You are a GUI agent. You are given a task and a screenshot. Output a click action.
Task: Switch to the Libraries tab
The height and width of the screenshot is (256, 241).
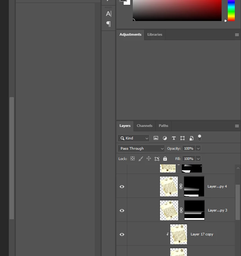click(155, 35)
